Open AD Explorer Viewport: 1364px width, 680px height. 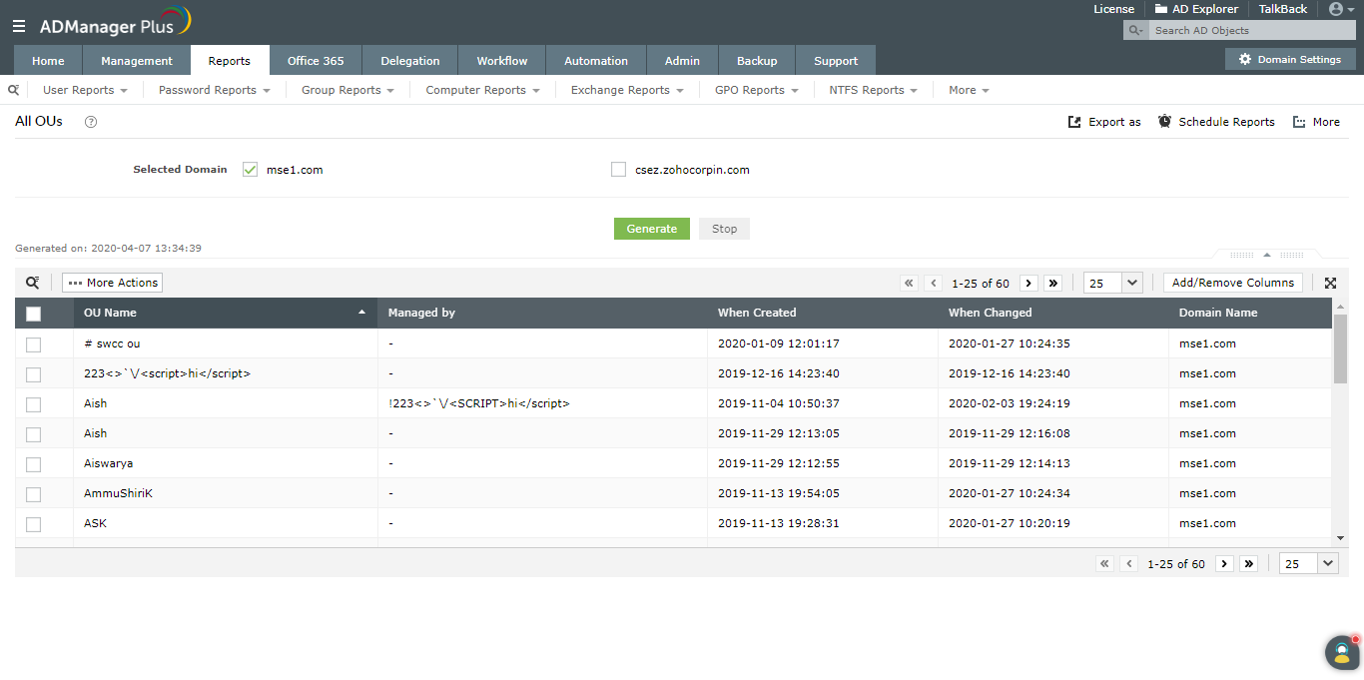click(1196, 9)
